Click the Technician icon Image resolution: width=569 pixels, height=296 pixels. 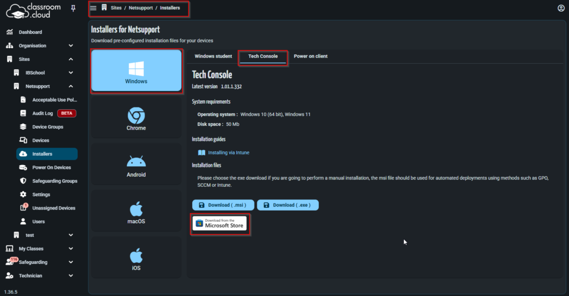[x=10, y=275]
